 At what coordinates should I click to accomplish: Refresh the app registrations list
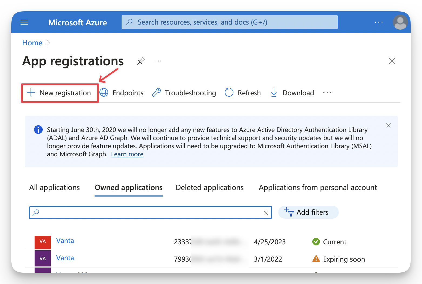pos(243,93)
